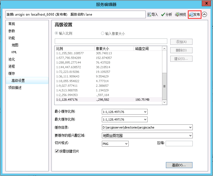213x176 pixels.
Task: Click the 建议(S)... button
Action: coord(181,59)
